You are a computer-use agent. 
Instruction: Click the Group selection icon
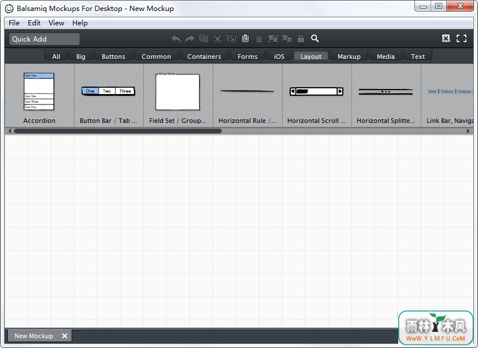coord(273,38)
